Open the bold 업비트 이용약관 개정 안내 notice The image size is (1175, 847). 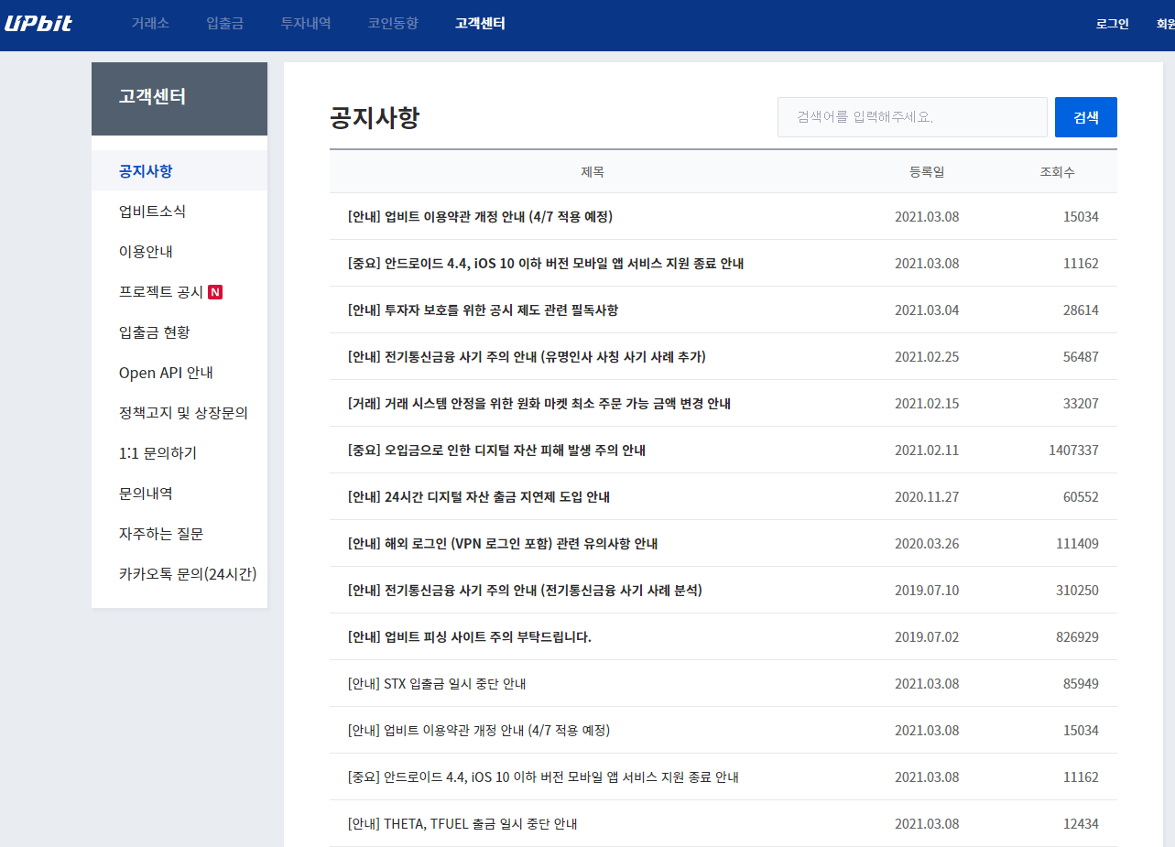pyautogui.click(x=480, y=217)
